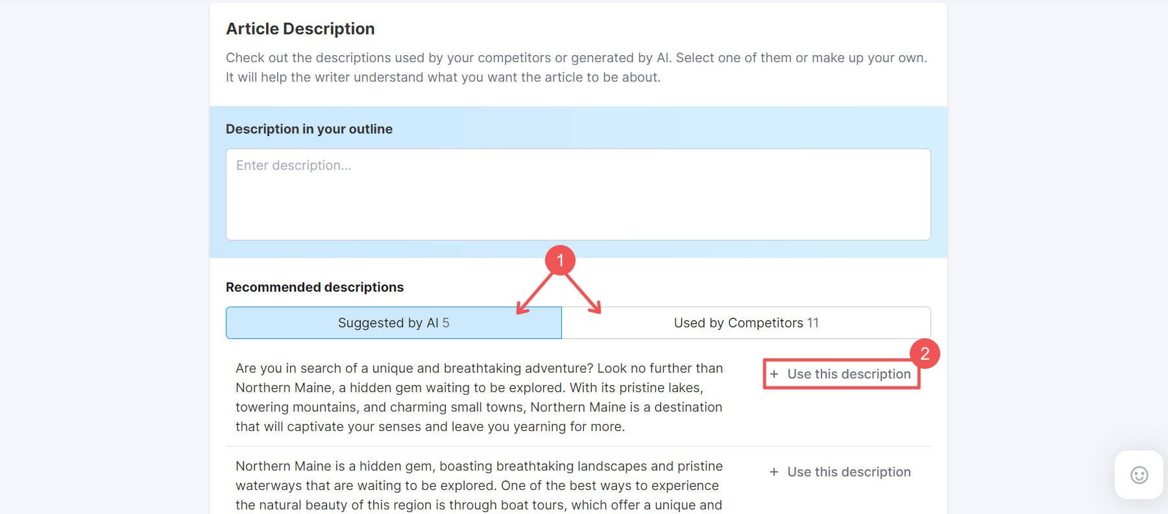Focus the Enter description input field

578,194
